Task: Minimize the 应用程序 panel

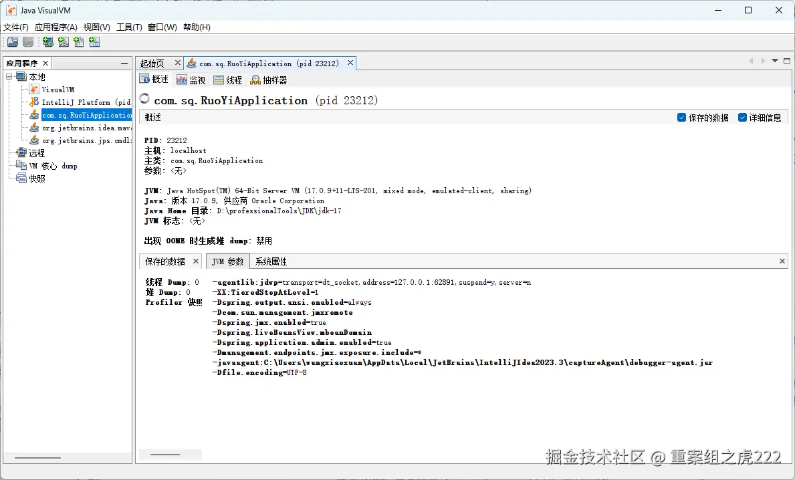Action: (124, 64)
